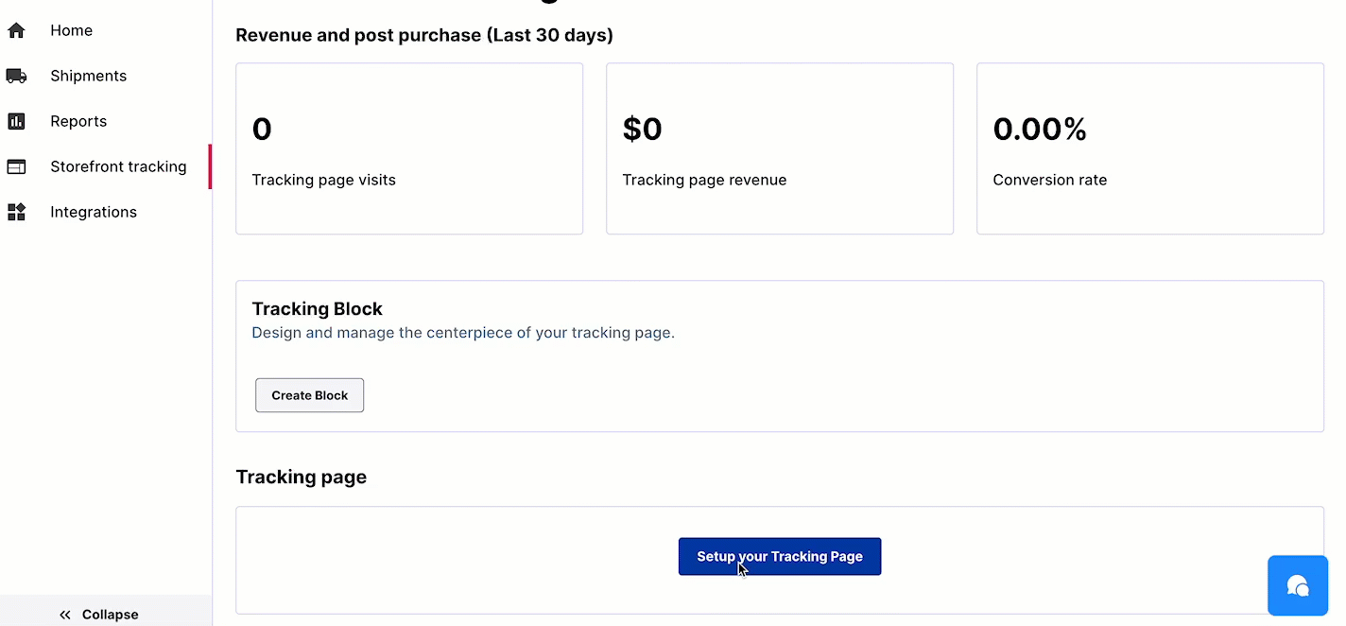
Task: Go to Shipments in sidebar
Action: [x=89, y=76]
